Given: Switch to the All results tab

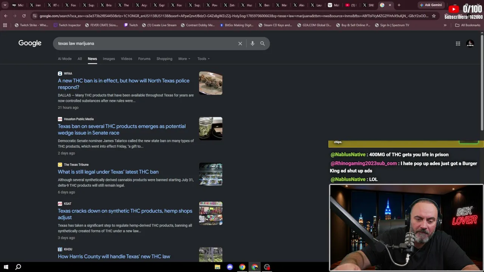Looking at the screenshot, I should pyautogui.click(x=80, y=59).
